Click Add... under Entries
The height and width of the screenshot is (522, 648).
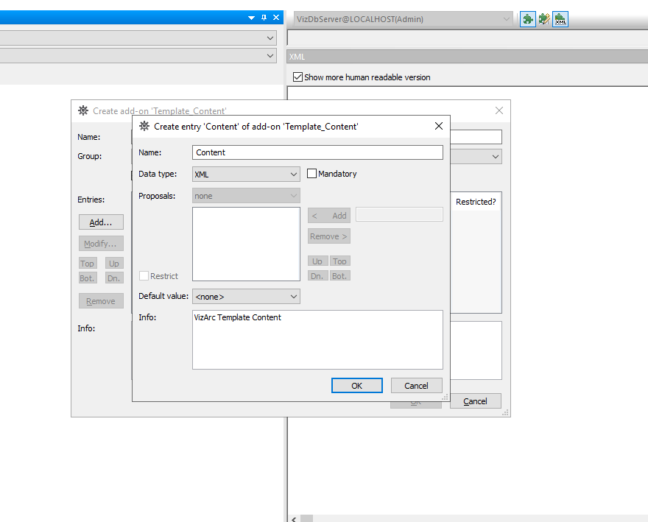pyautogui.click(x=101, y=222)
